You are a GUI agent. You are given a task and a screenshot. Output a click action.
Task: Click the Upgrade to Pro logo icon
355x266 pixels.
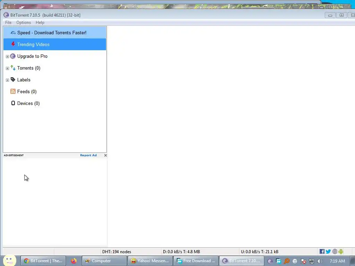pyautogui.click(x=13, y=56)
